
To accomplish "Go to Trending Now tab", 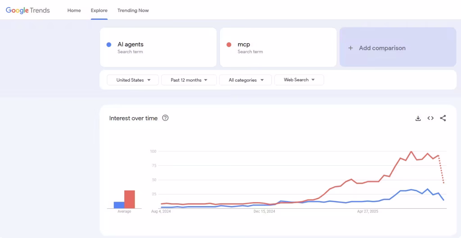I will click(x=133, y=10).
